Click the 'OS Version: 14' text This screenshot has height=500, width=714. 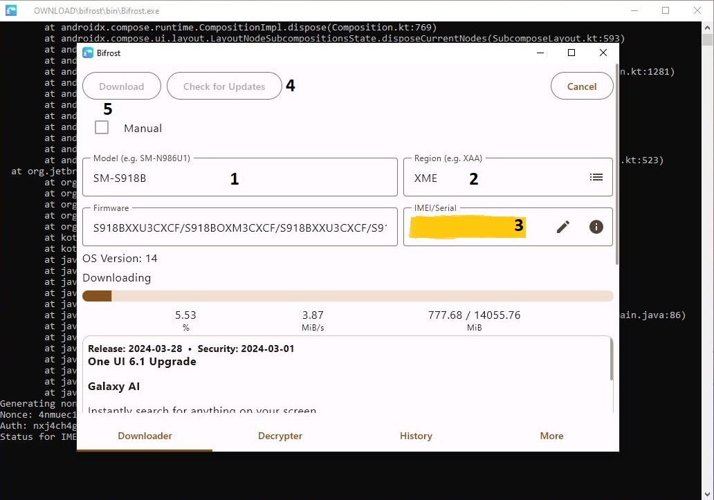point(120,259)
